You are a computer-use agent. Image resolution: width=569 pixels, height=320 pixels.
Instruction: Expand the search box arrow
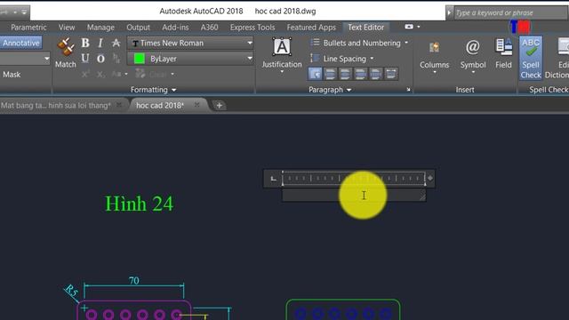[449, 12]
